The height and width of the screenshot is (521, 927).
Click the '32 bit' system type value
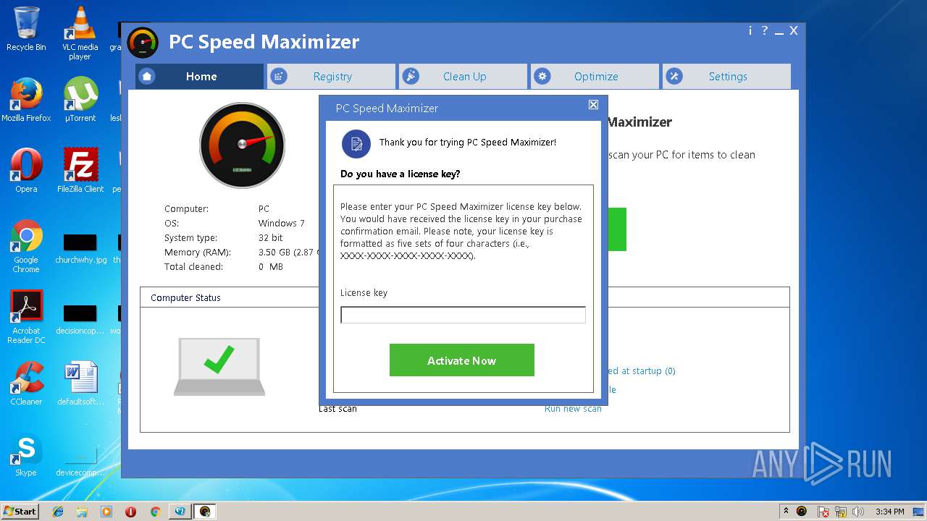coord(270,237)
